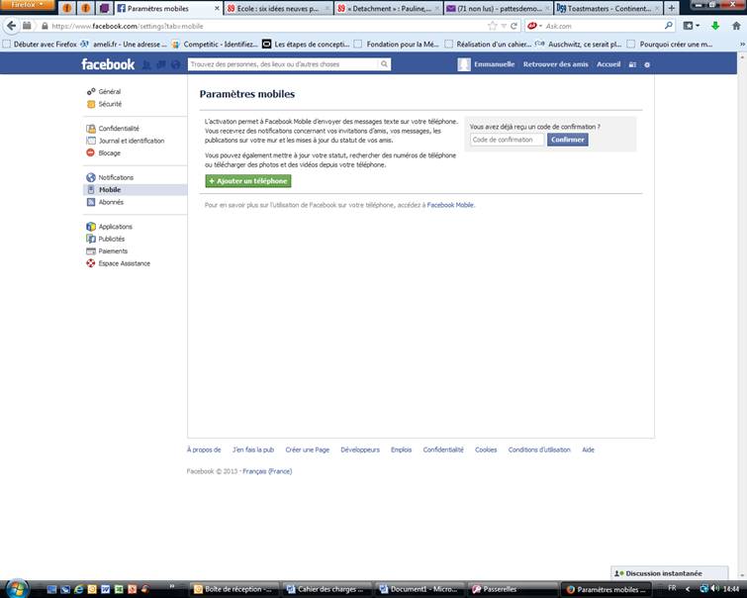This screenshot has height=598, width=747.
Task: Click Ajouter un téléphone button
Action: tap(247, 181)
